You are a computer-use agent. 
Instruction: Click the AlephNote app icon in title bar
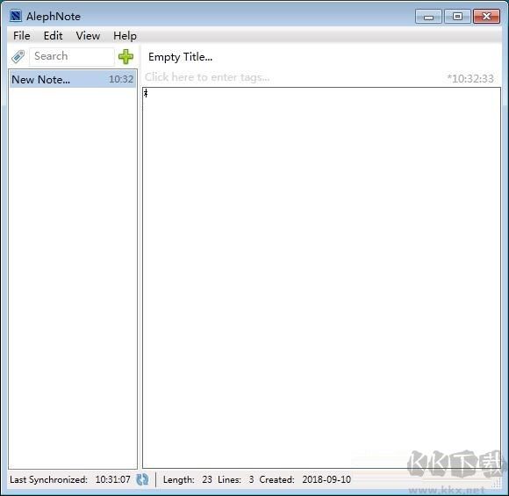pyautogui.click(x=16, y=16)
